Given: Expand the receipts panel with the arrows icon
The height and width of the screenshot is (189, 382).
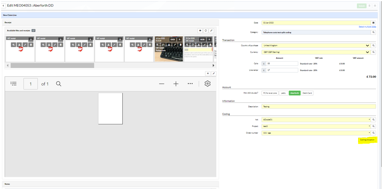Looking at the screenshot, I should point(212,31).
